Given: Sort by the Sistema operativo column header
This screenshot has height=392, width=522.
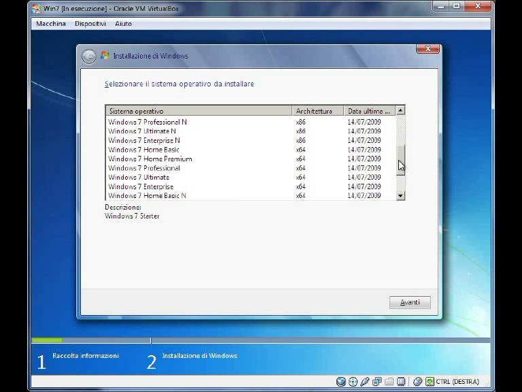Looking at the screenshot, I should coord(198,111).
